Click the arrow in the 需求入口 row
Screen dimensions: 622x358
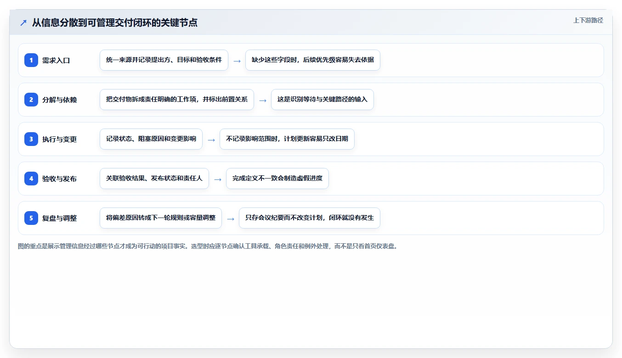click(x=237, y=61)
